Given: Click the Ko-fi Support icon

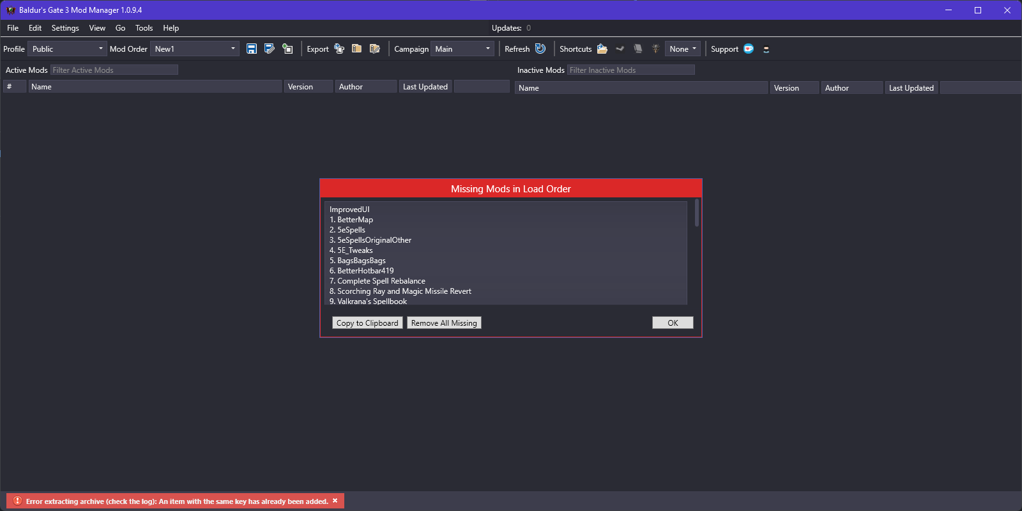Looking at the screenshot, I should [749, 49].
